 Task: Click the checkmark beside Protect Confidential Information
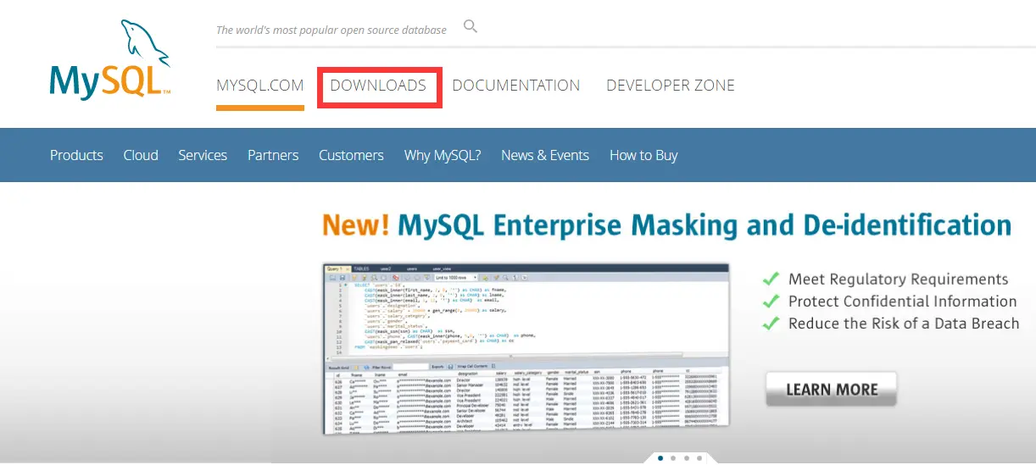[771, 301]
